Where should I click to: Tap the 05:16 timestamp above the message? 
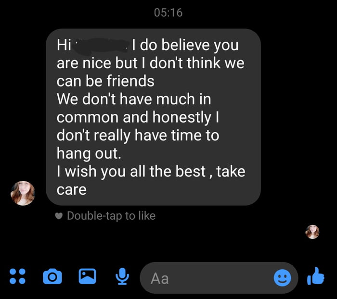click(x=168, y=12)
